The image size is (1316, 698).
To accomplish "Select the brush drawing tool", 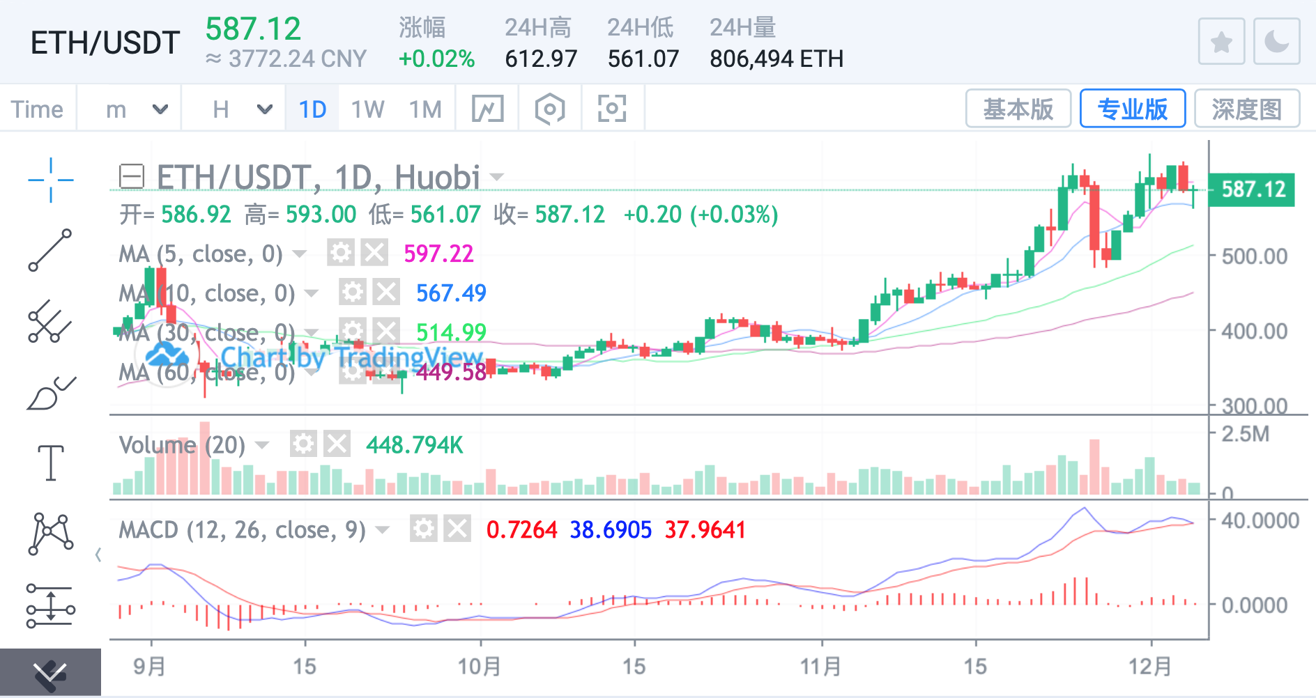I will point(50,393).
